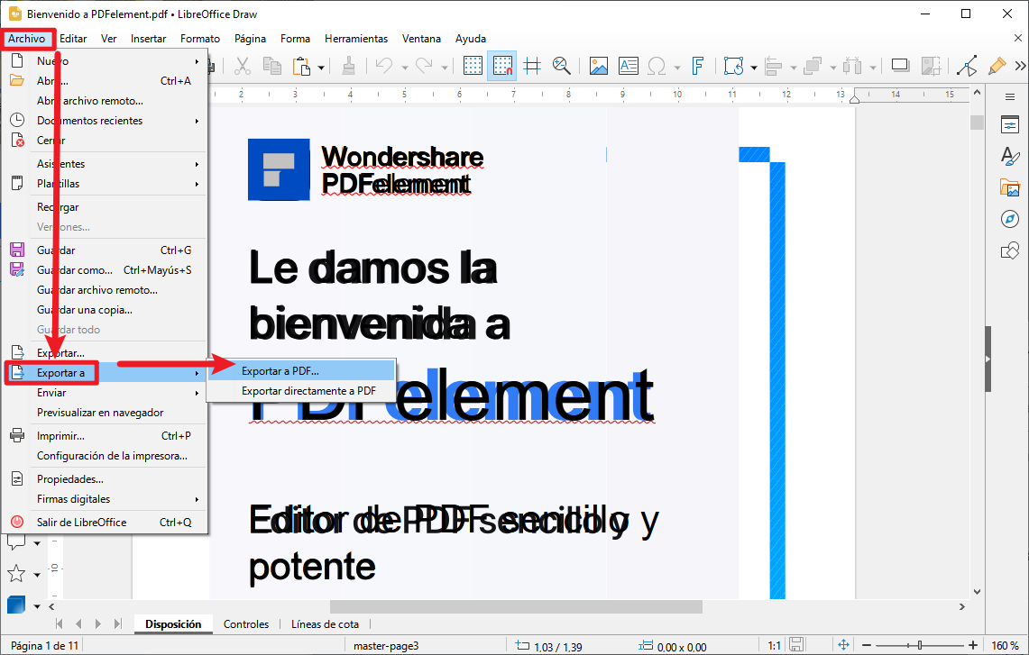Click the Align objects icon
Viewport: 1029px width, 655px height.
[x=775, y=66]
